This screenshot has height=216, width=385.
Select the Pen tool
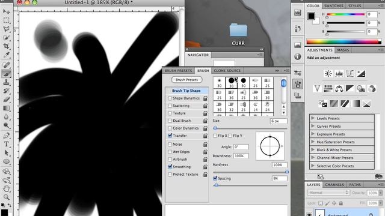[7, 136]
